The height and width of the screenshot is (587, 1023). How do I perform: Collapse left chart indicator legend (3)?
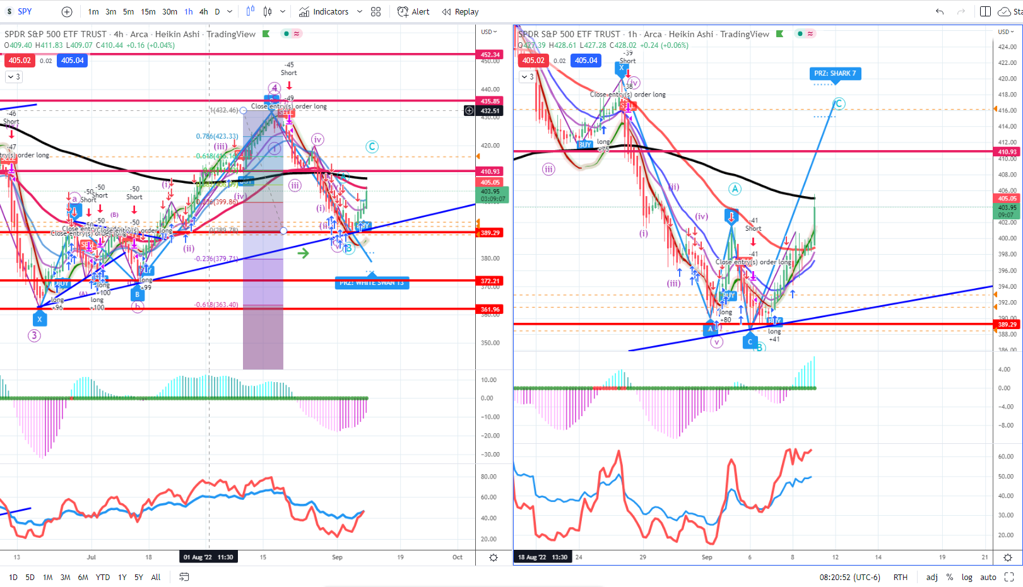coord(14,77)
